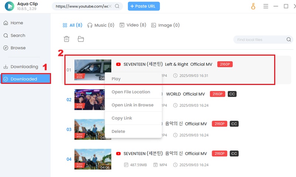Click the Aqua Clip logo icon
The height and width of the screenshot is (177, 296).
point(9,6)
